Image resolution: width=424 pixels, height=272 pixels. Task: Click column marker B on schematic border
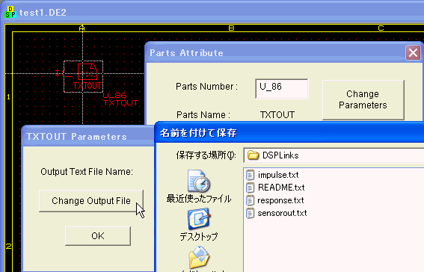click(x=231, y=28)
